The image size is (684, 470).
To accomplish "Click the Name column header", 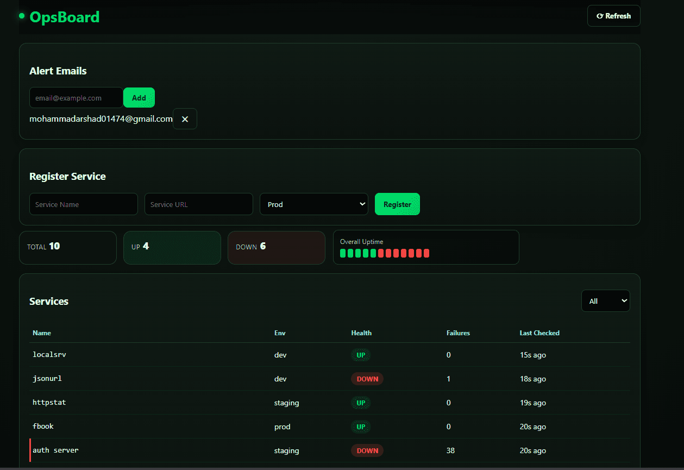I will click(x=42, y=333).
